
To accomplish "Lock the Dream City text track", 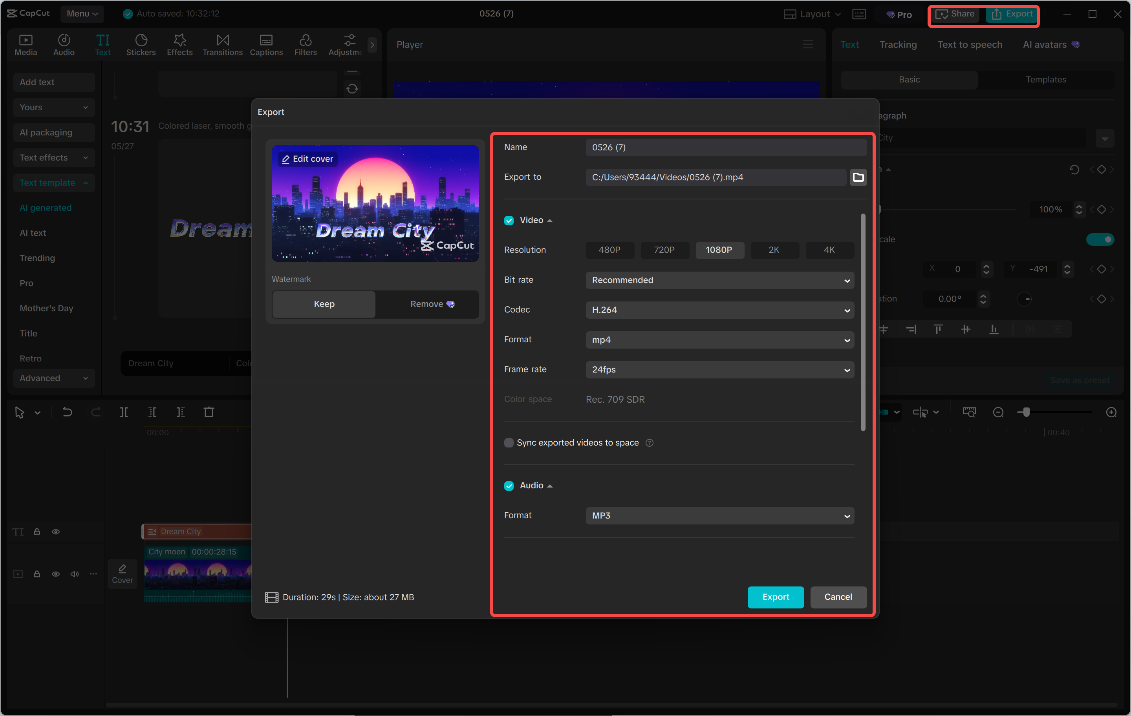I will (37, 532).
